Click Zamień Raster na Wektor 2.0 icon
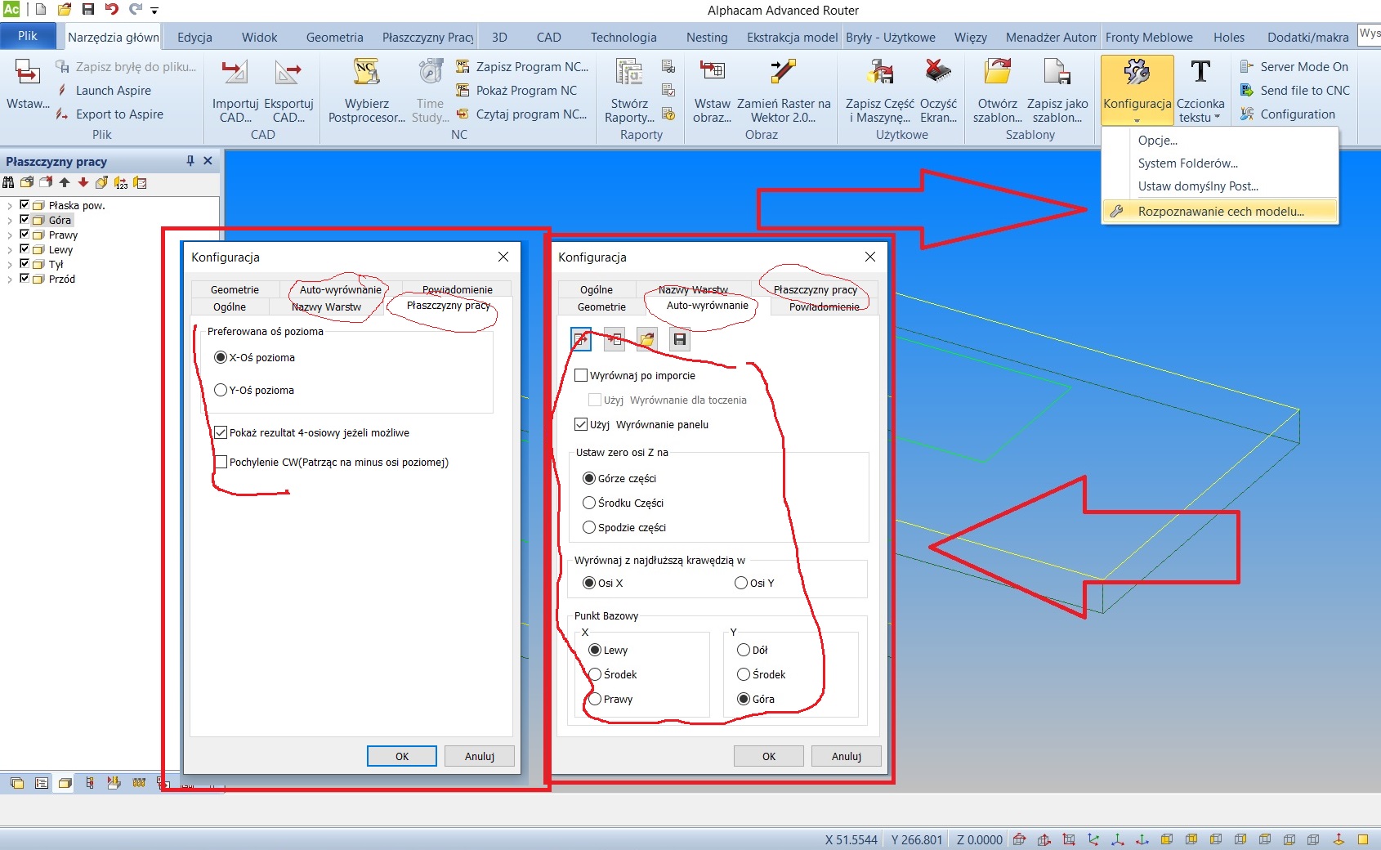 pyautogui.click(x=783, y=72)
